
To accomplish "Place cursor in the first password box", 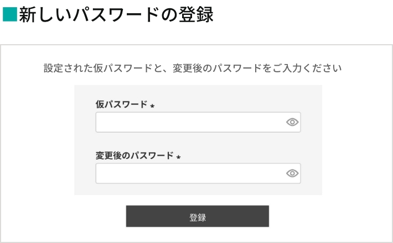I will pos(189,123).
